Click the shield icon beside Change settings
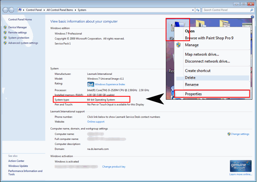The image size is (257, 182). (x=229, y=134)
